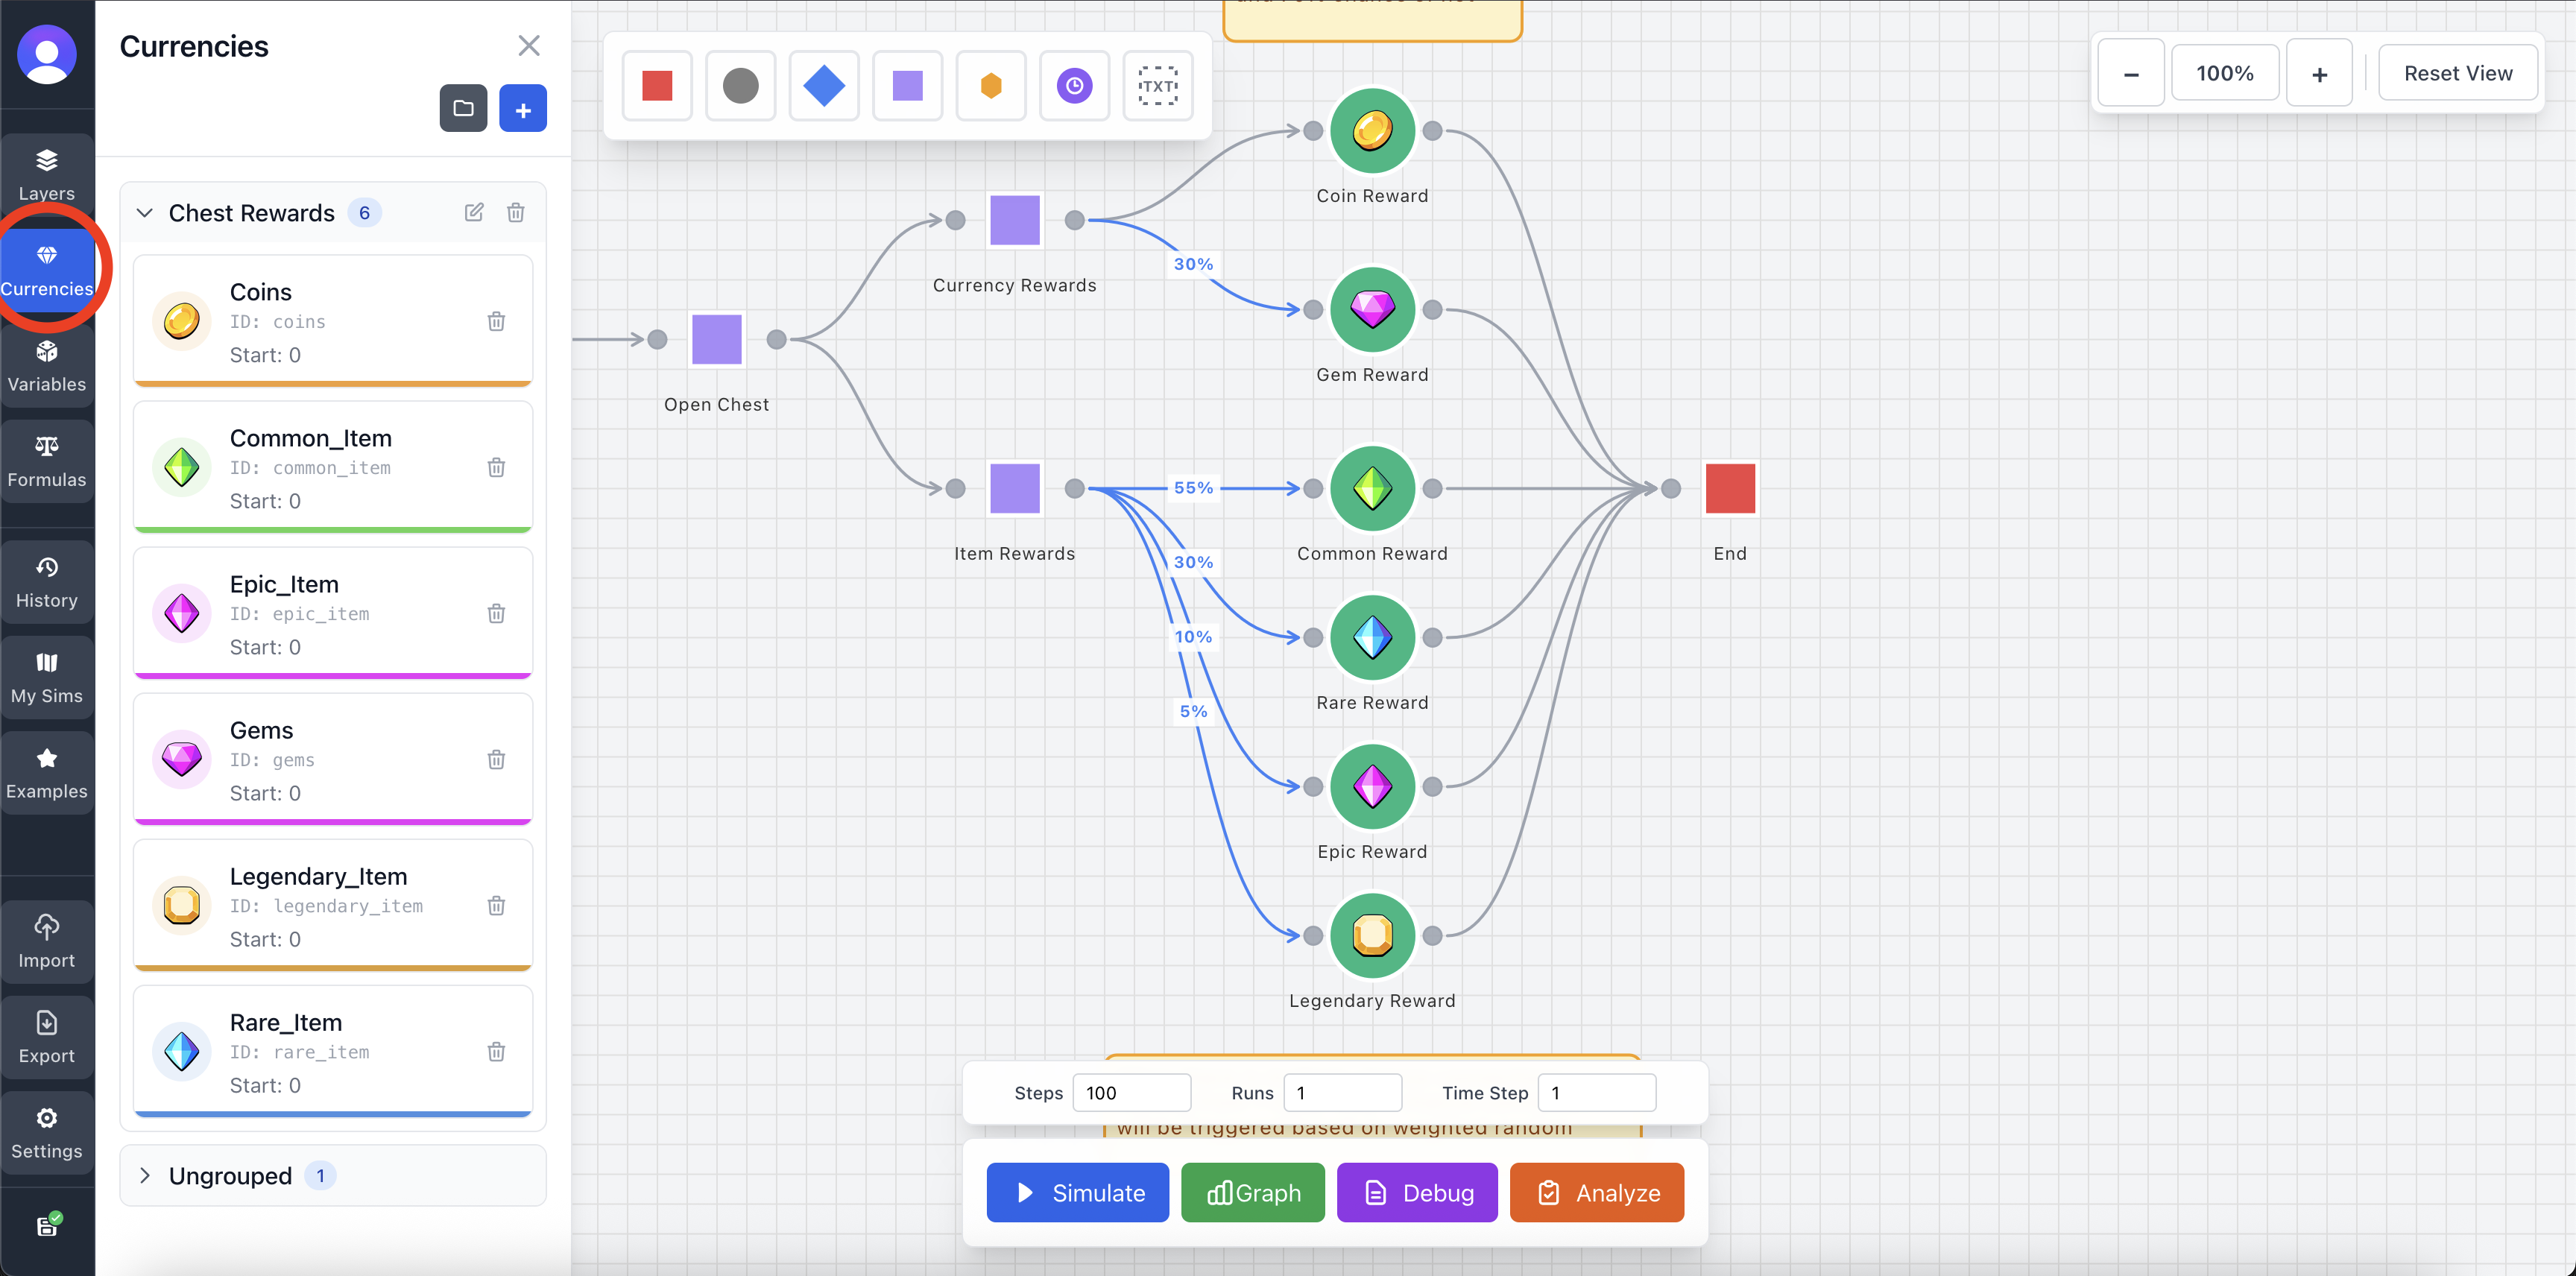Open the Variables sidebar panel

click(47, 365)
